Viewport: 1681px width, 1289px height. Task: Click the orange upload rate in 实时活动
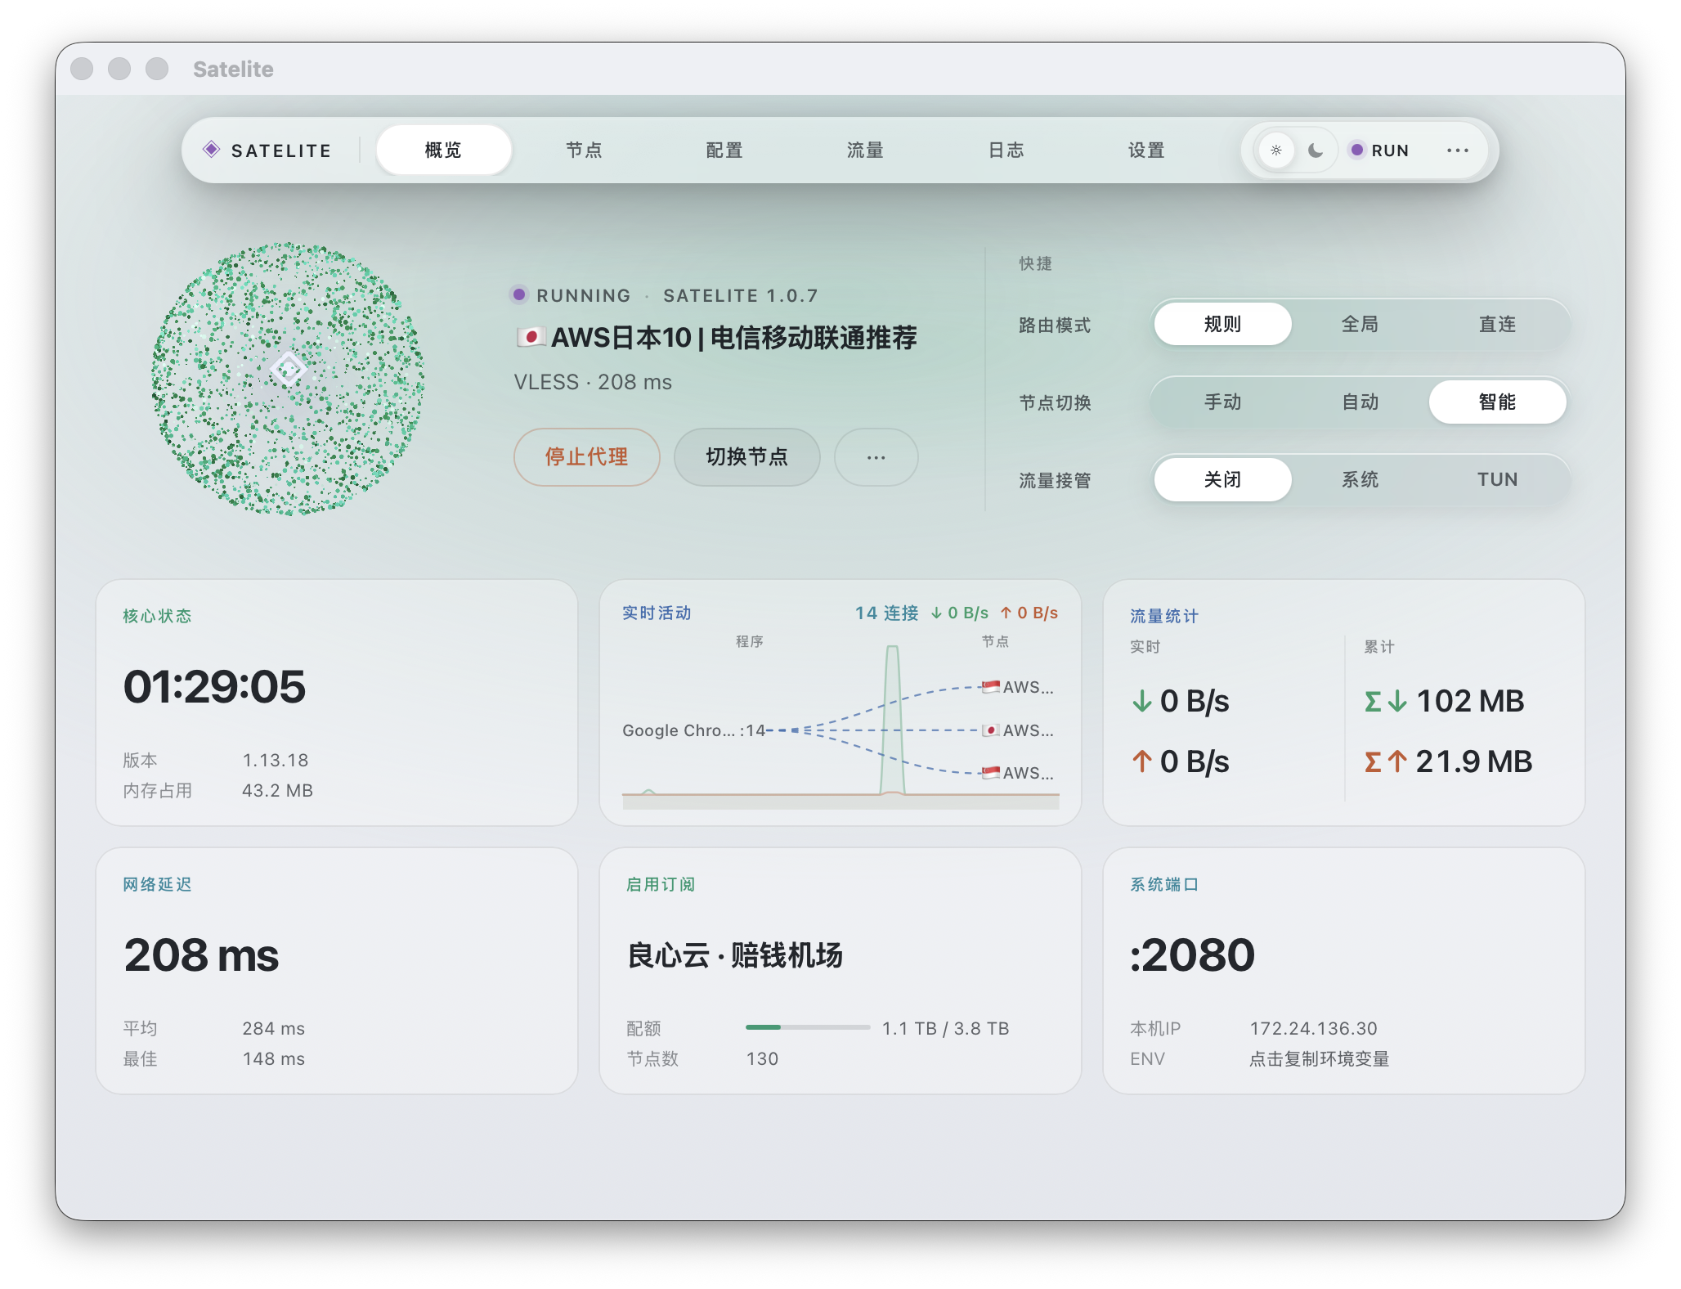(1029, 613)
